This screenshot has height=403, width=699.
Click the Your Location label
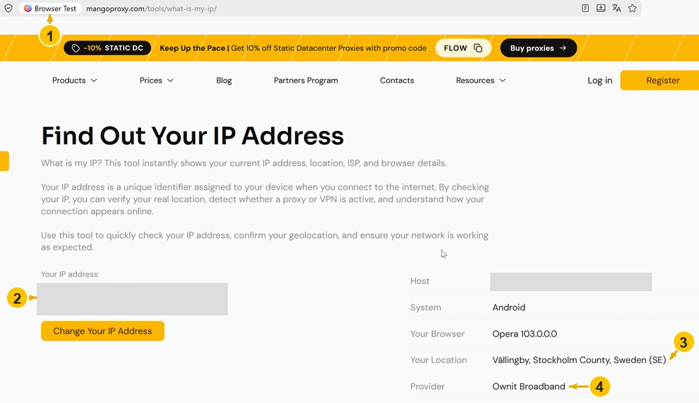pyautogui.click(x=439, y=360)
